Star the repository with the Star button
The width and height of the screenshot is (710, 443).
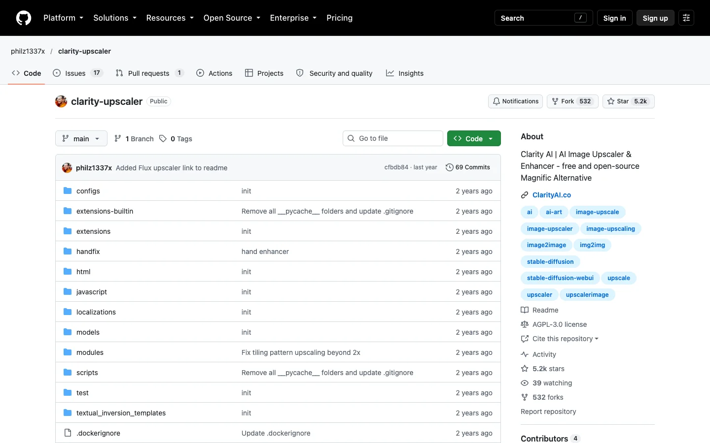(x=629, y=101)
